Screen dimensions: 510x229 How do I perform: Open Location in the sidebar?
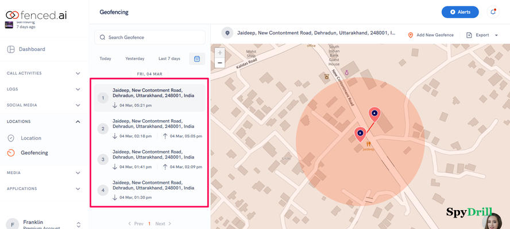pos(30,138)
